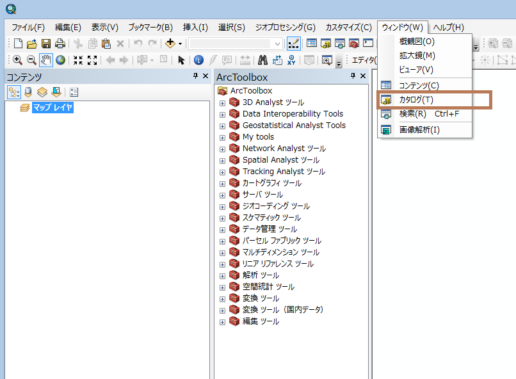Expand Network Analyst ツール toolbox

click(222, 149)
